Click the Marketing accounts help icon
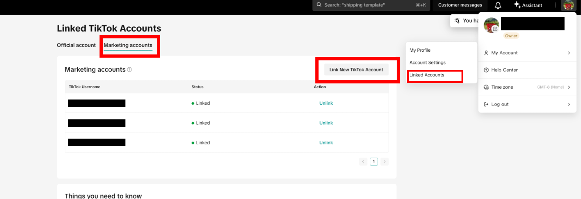The width and height of the screenshot is (581, 199). pos(129,69)
